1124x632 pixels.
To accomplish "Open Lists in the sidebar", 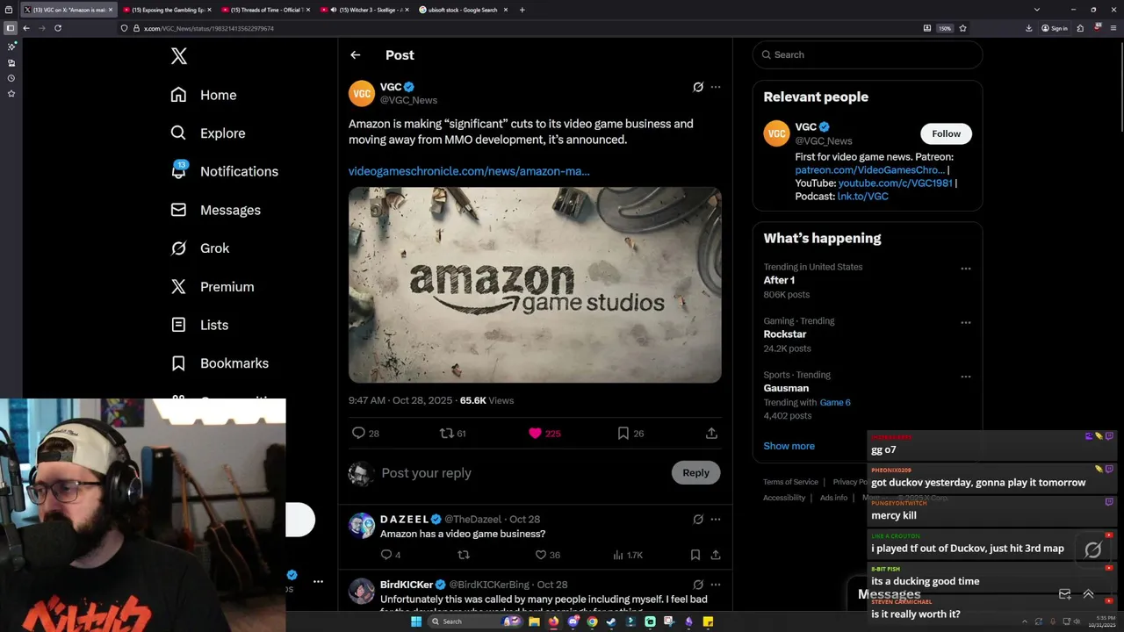I will tap(199, 325).
